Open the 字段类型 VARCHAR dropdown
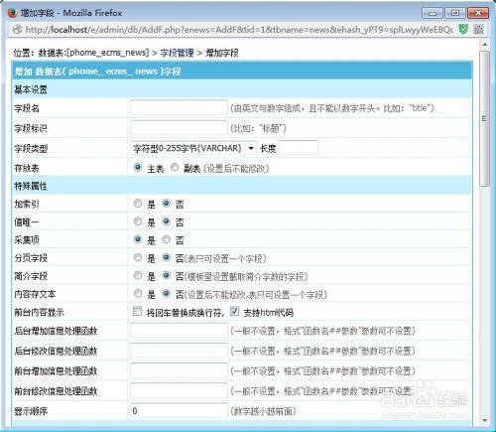496x432 pixels. 193,148
